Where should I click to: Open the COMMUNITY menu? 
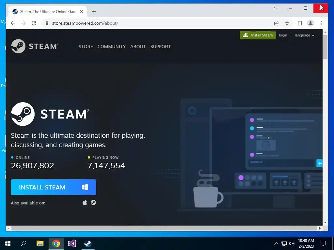[x=112, y=47]
